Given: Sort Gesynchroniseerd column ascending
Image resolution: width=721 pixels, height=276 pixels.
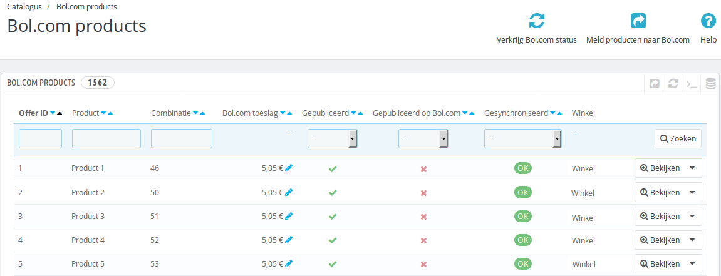Looking at the screenshot, I should pos(559,113).
